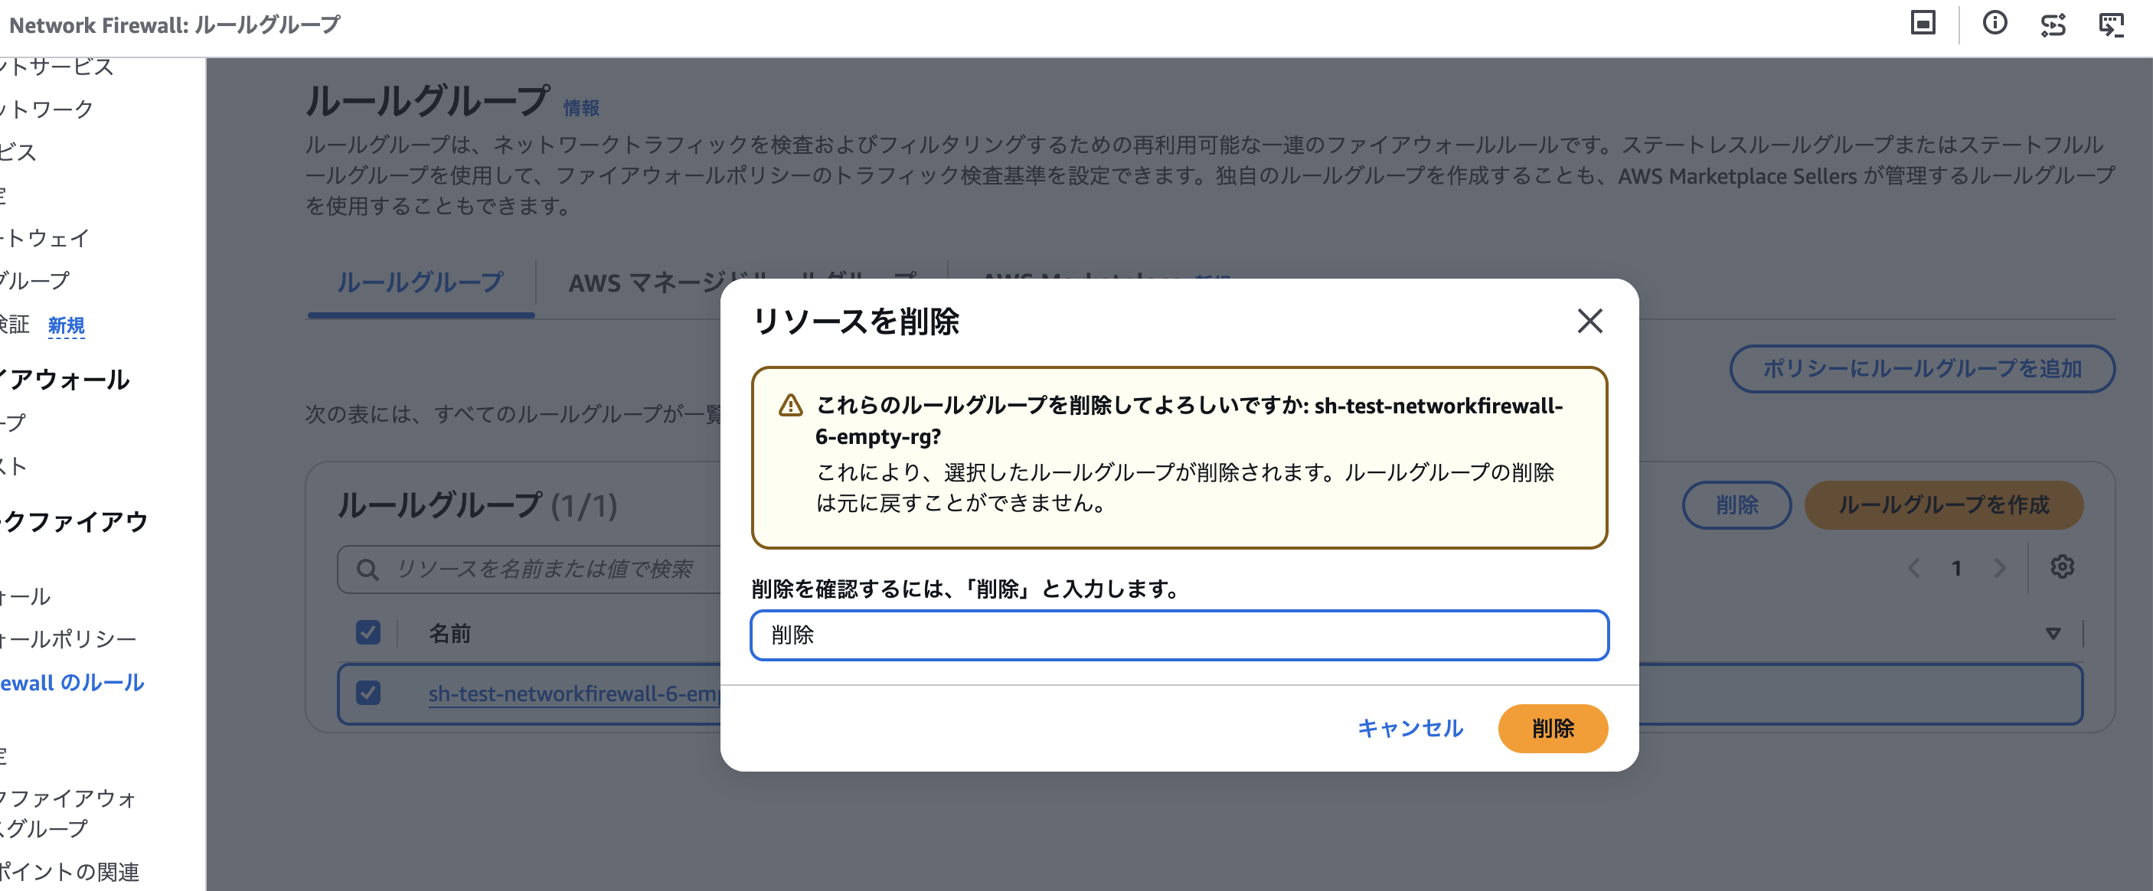
Task: Uncheck the sh-test-networkfirewall-6 row checkbox
Action: point(368,692)
